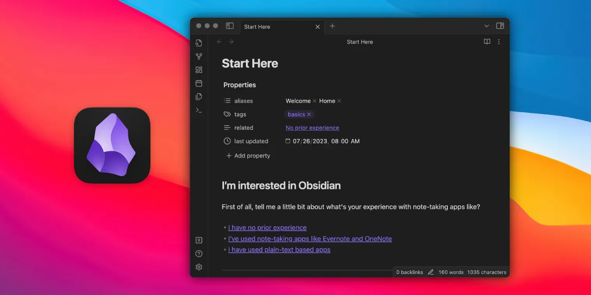Screen dimensions: 591x295
Task: Click the Add property button
Action: point(248,156)
